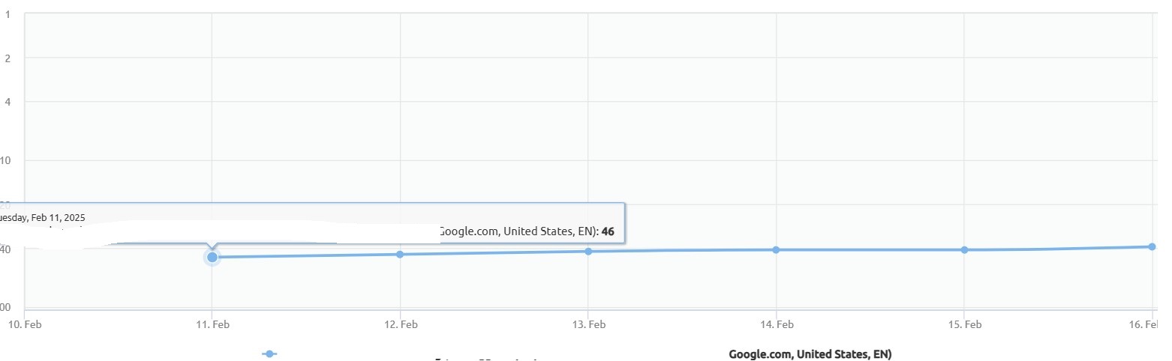The image size is (1172, 361).
Task: Click the tooltip ranking value 46
Action: (608, 231)
